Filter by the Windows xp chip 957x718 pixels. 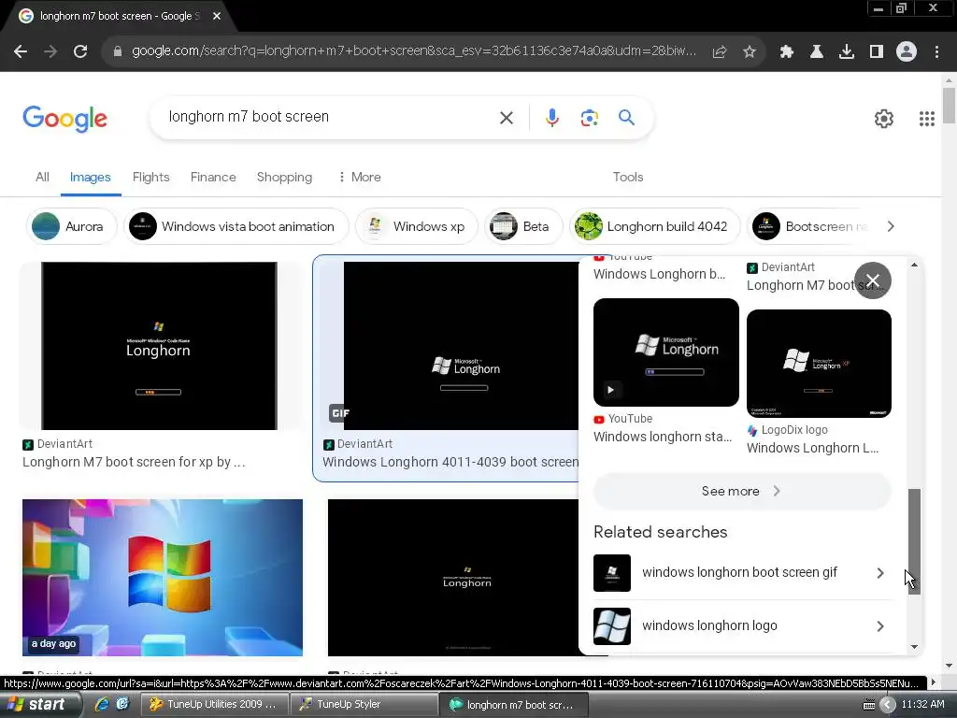tap(416, 226)
